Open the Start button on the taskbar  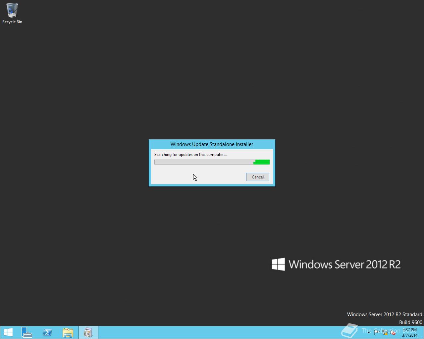(8, 332)
